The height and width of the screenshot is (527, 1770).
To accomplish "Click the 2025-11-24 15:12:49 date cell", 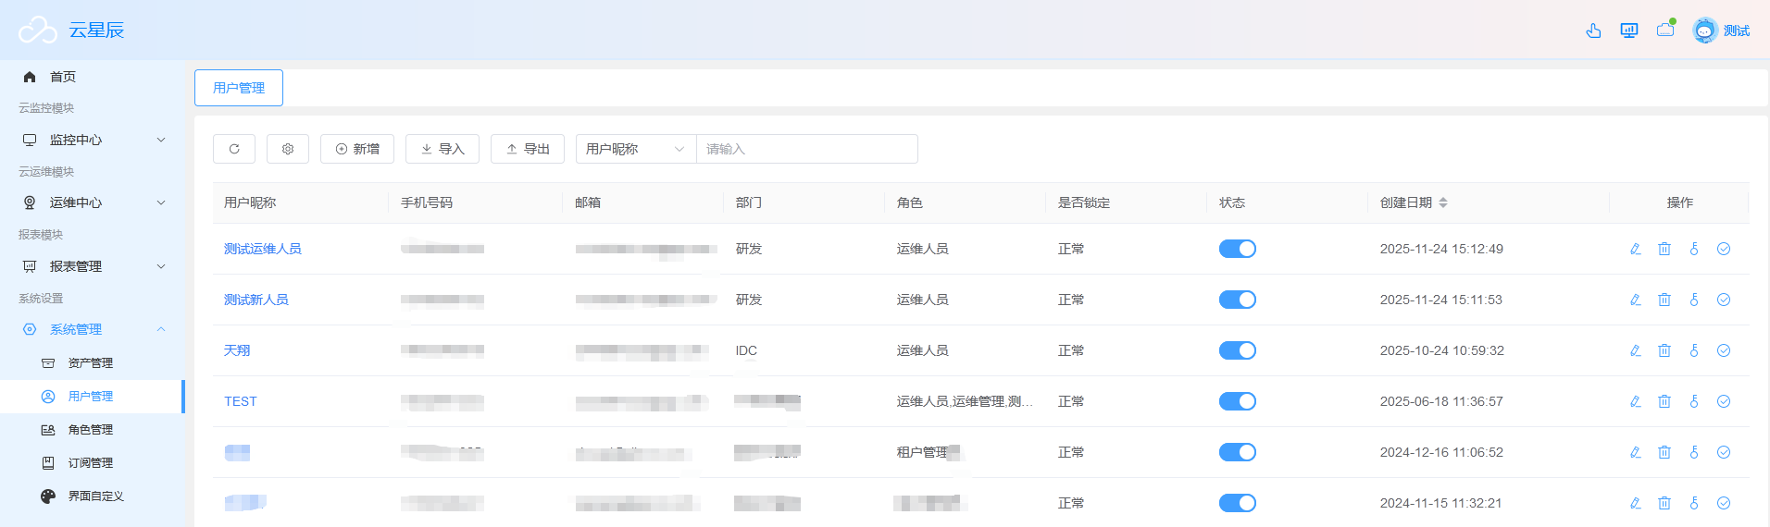I will pyautogui.click(x=1441, y=249).
